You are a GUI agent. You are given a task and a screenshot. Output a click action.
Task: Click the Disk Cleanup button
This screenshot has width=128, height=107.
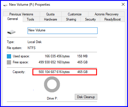click(x=86, y=97)
